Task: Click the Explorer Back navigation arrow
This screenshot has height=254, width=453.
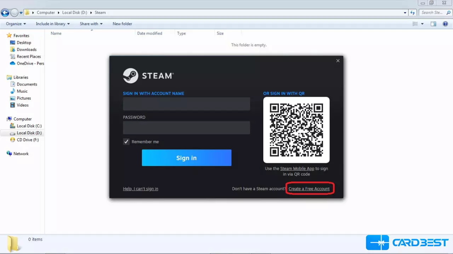Action: (x=5, y=13)
